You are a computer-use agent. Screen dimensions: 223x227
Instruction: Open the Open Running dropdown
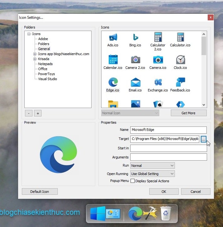point(152,174)
